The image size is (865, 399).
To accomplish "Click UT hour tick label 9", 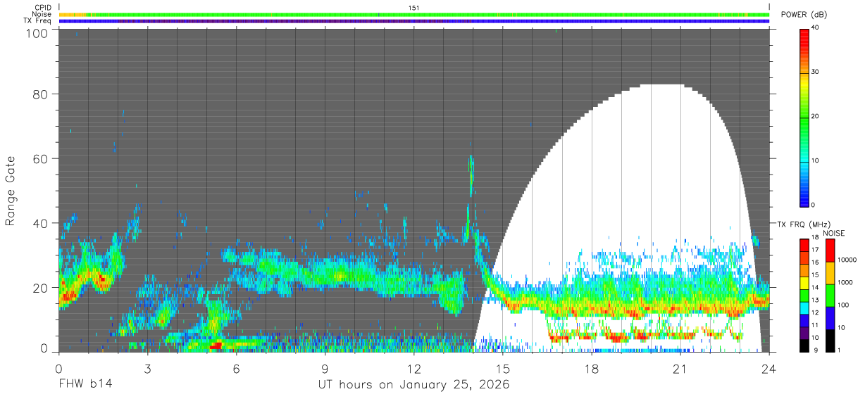I will tap(325, 368).
